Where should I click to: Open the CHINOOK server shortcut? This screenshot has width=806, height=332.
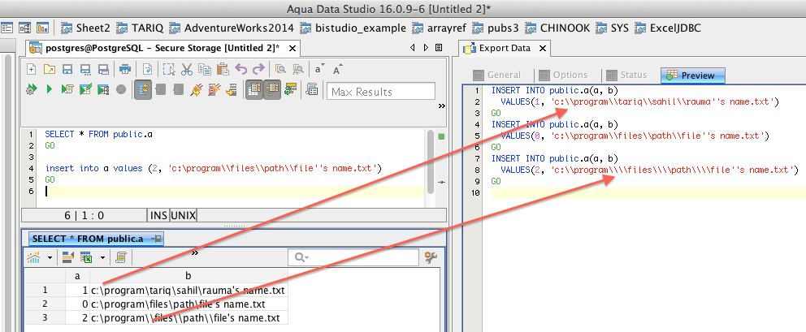[x=557, y=28]
